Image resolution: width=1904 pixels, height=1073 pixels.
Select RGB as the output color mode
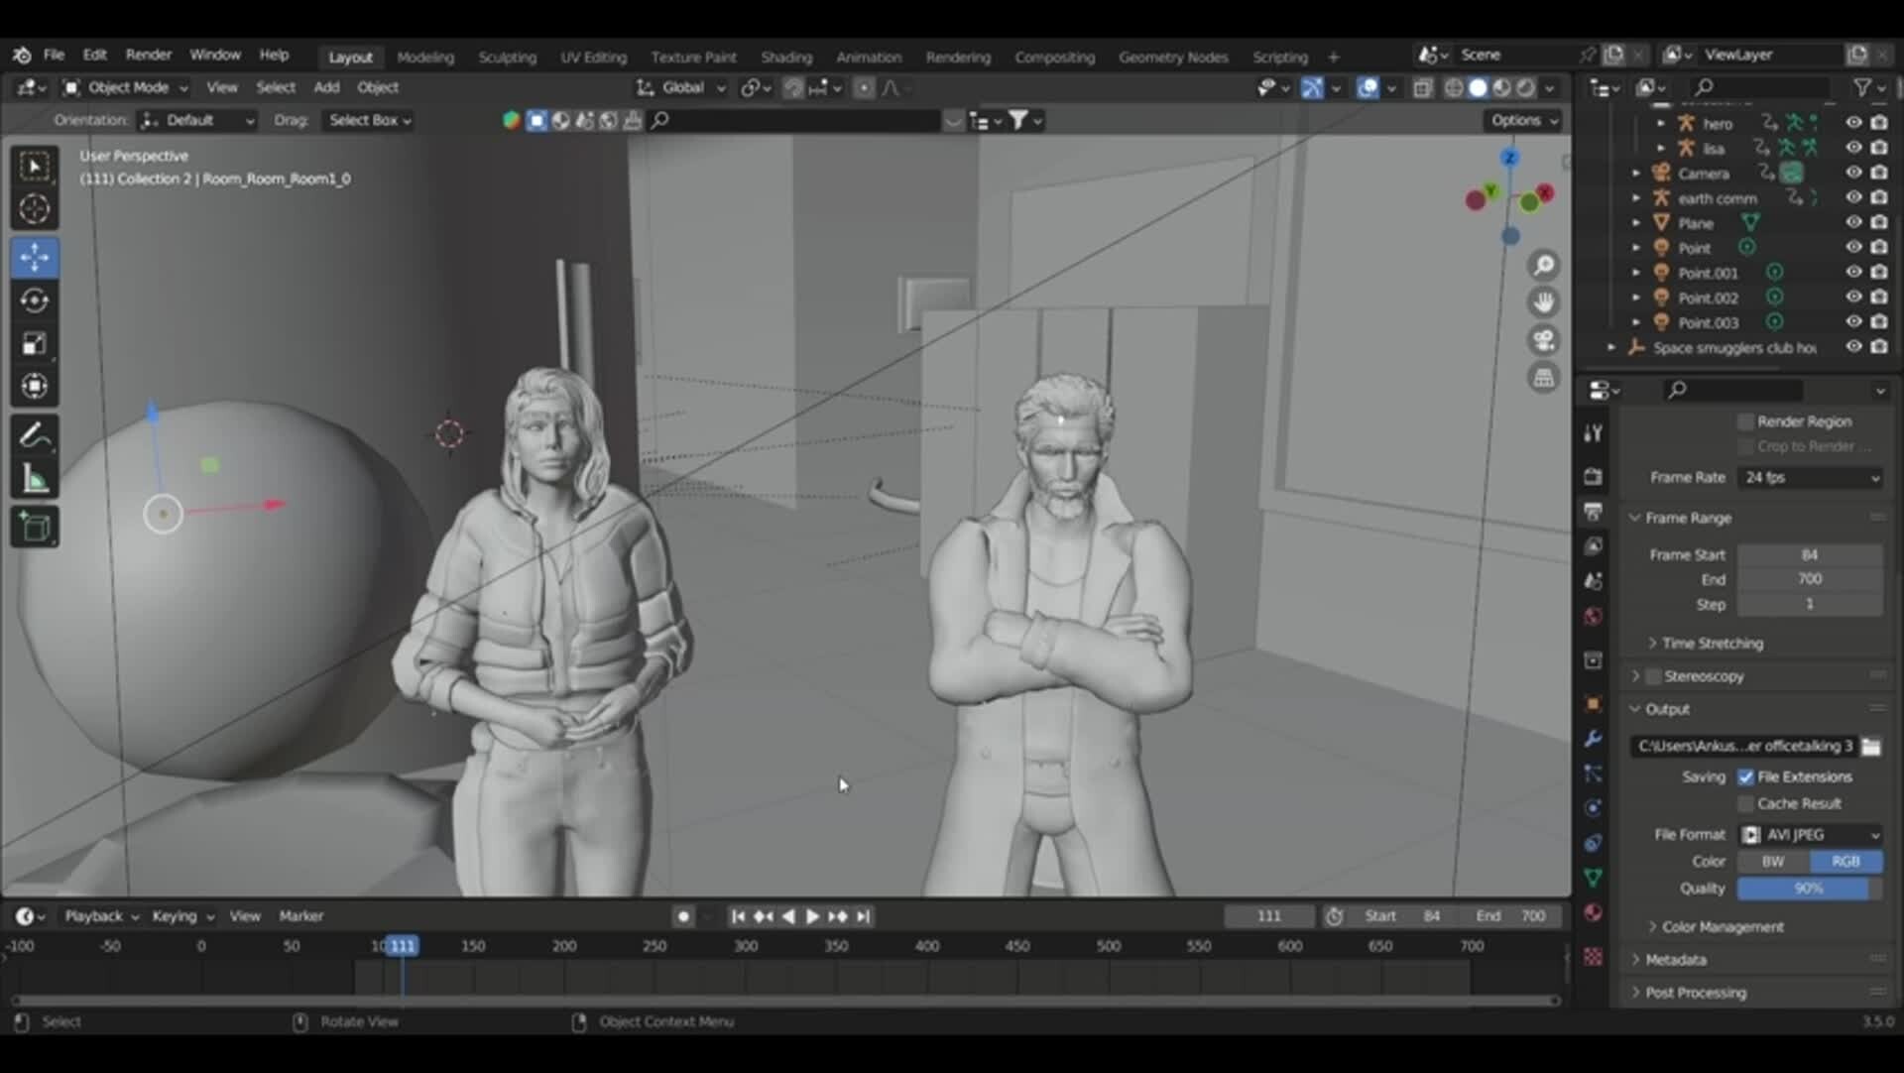pos(1845,861)
